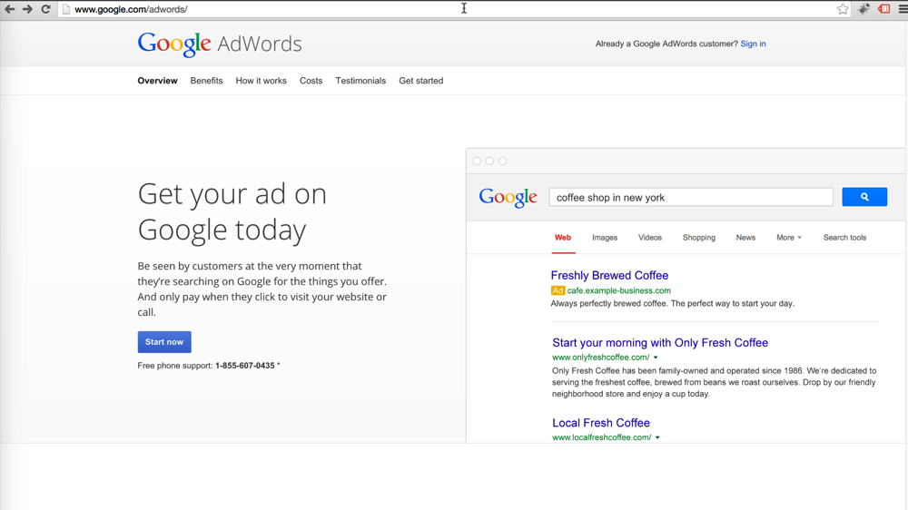Click the Sign in link

click(x=753, y=44)
